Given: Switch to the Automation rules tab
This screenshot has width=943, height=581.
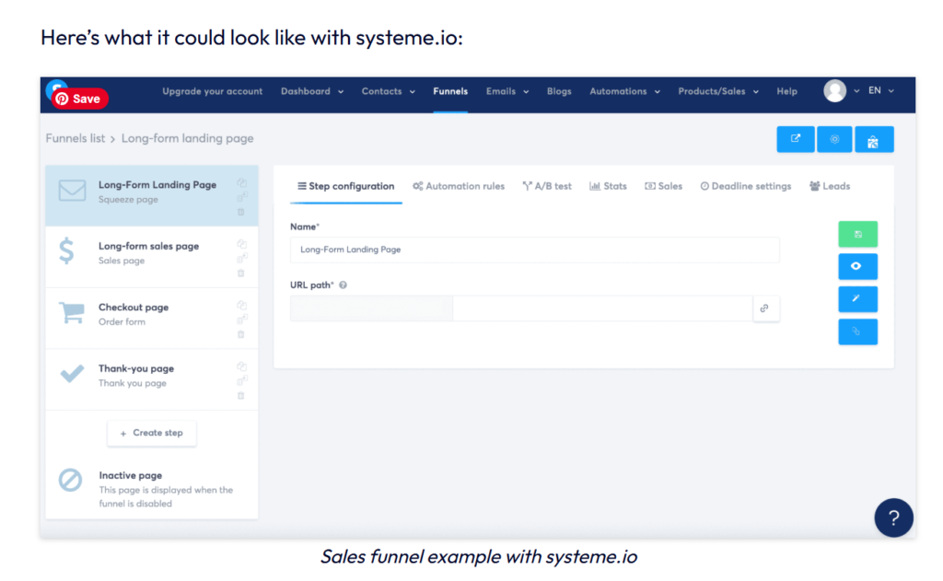Looking at the screenshot, I should (x=459, y=186).
